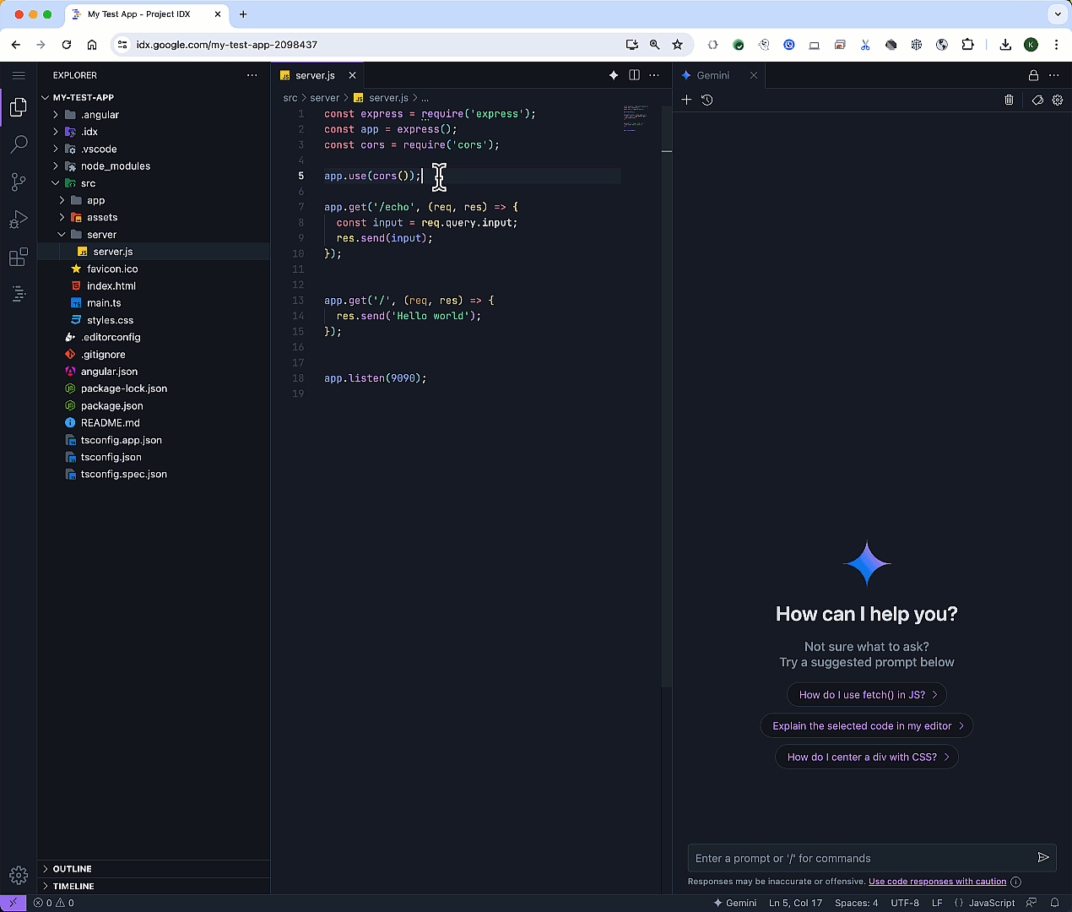Image resolution: width=1072 pixels, height=912 pixels.
Task: Open Explorer views and more actions menu
Action: (252, 75)
